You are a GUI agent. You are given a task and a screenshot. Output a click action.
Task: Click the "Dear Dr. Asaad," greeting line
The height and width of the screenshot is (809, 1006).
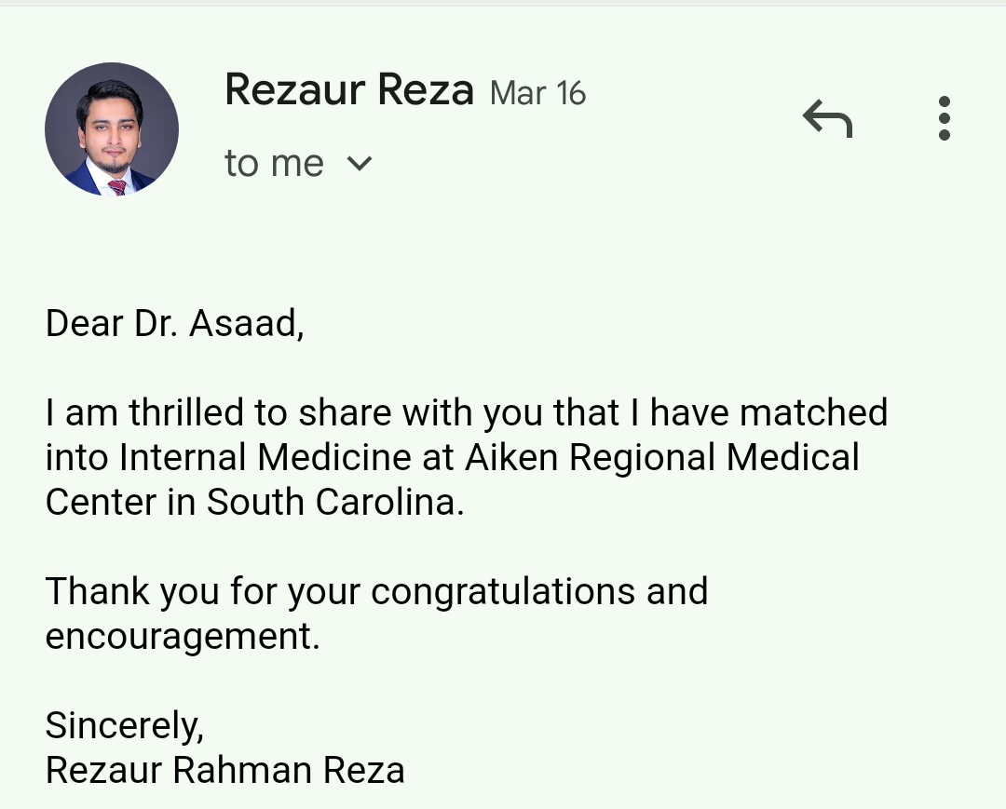tap(174, 323)
